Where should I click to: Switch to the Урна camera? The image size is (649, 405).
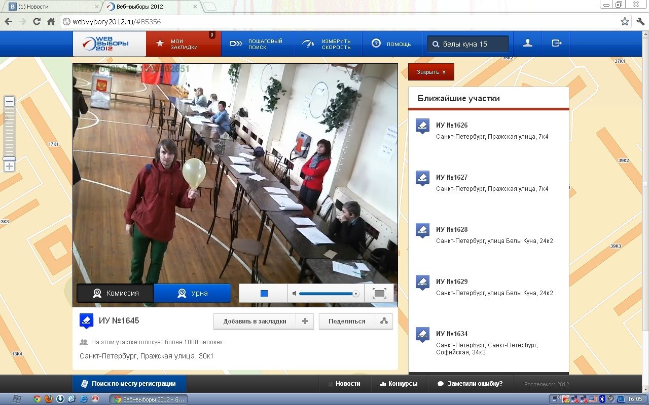tap(192, 293)
